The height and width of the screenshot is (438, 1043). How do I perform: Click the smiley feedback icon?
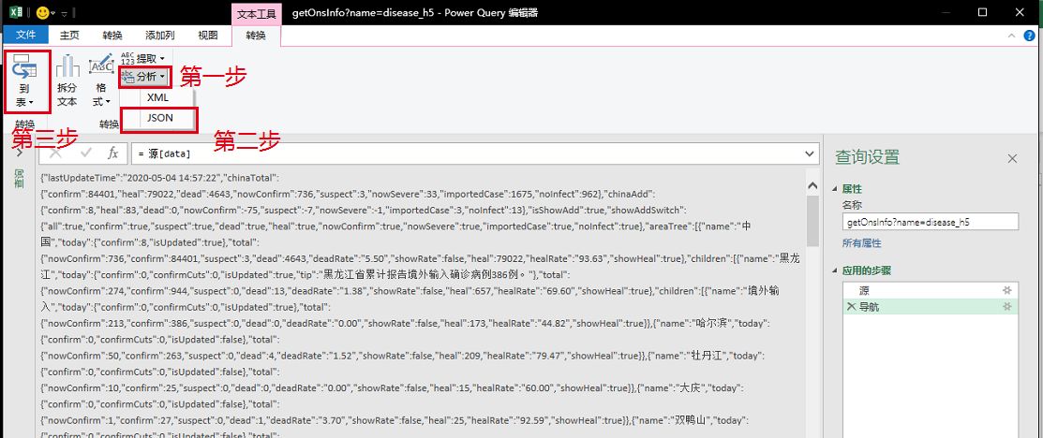pyautogui.click(x=42, y=12)
